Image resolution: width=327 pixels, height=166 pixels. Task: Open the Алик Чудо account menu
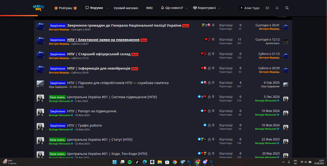click(x=250, y=8)
